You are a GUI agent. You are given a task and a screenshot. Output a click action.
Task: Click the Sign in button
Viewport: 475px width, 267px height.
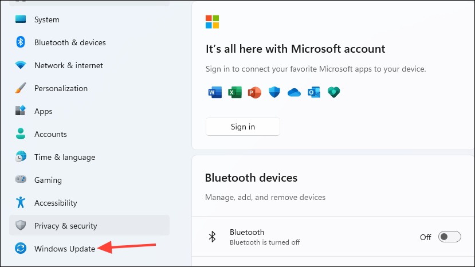(242, 127)
